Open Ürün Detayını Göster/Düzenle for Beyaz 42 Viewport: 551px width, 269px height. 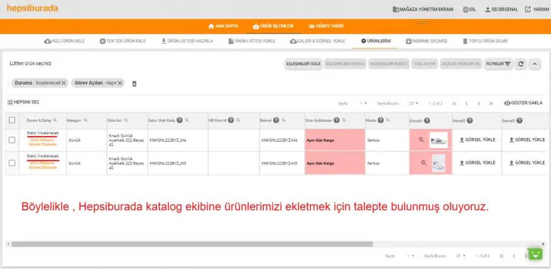coord(43,142)
